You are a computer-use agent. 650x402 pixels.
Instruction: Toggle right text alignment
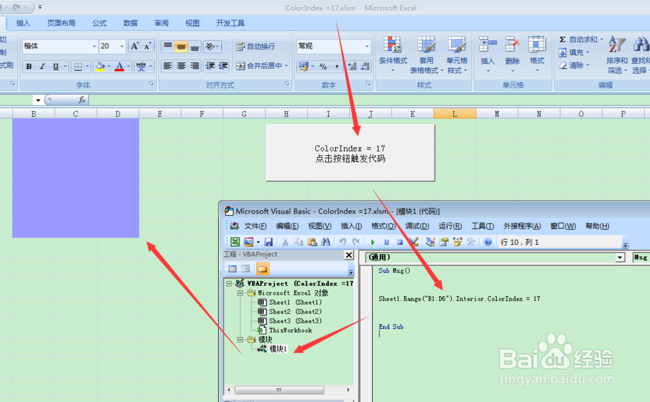click(194, 66)
